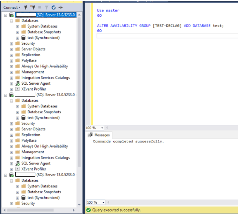Select the third server instance icon
Screen dimensions: 239x214
12,175
